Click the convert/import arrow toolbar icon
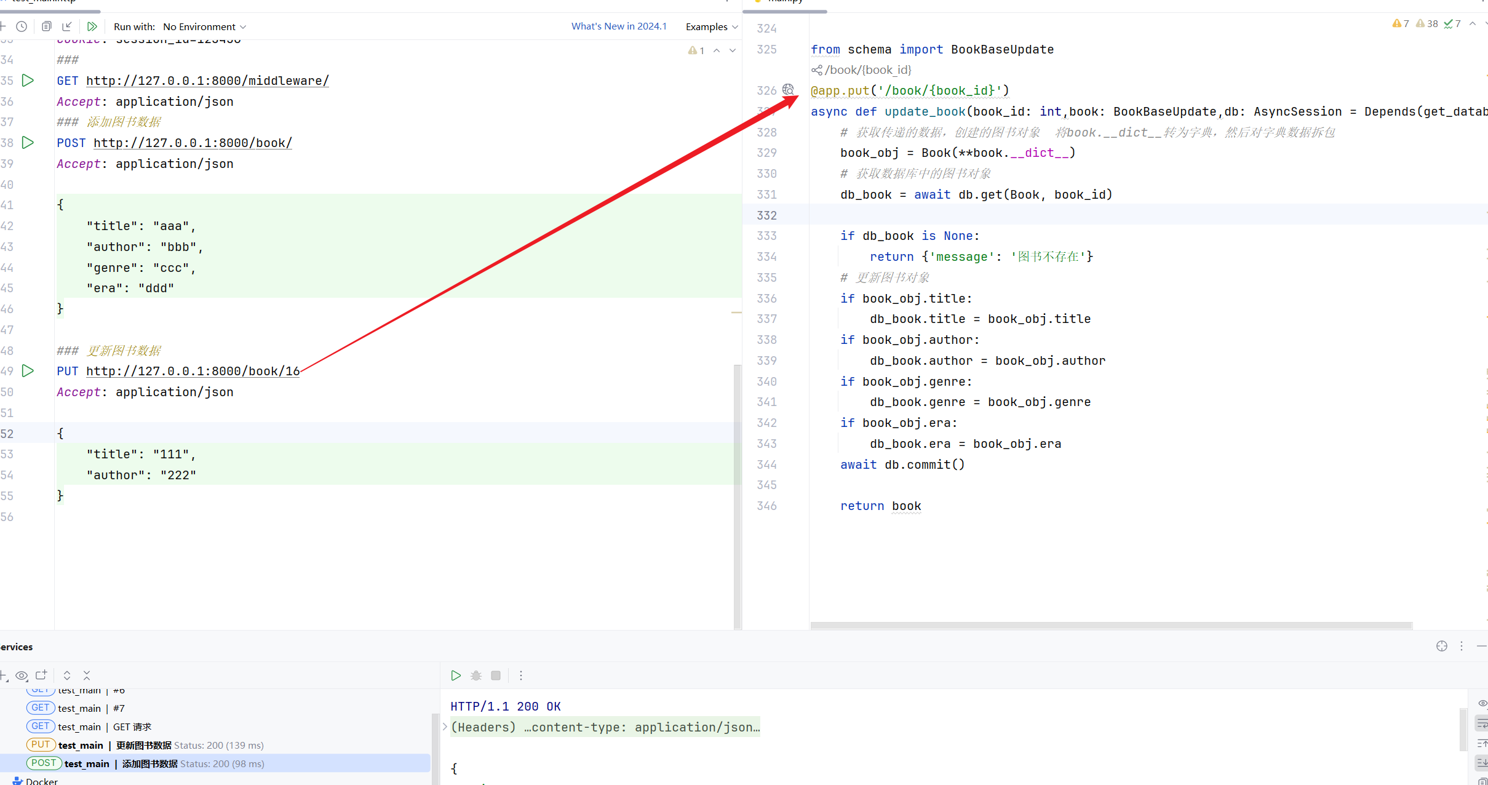Screen dimensions: 1488x785 pos(67,26)
